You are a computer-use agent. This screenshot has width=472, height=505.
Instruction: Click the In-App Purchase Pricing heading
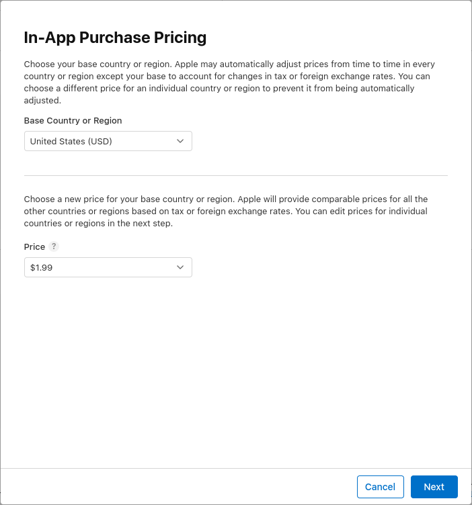pos(115,38)
